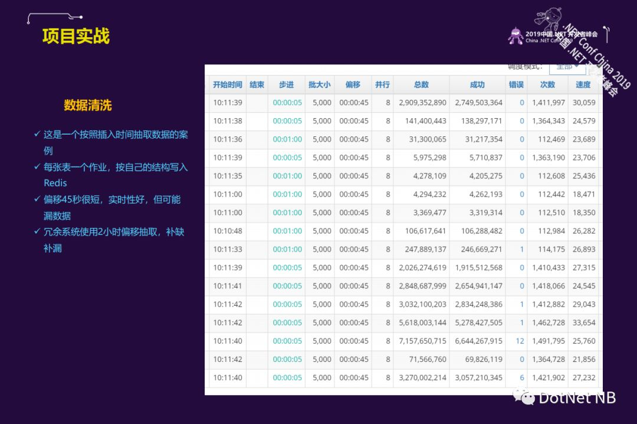Screen dimensions: 637x424
Task: Open error link 1 in the 247,889,137 row
Action: 522,249
